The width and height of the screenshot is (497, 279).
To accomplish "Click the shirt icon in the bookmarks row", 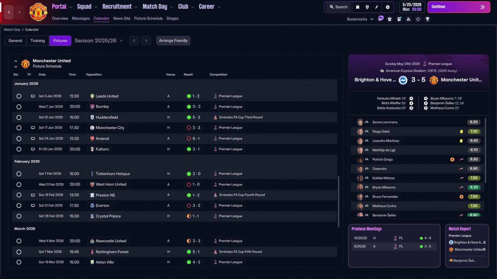I will 390,19.
